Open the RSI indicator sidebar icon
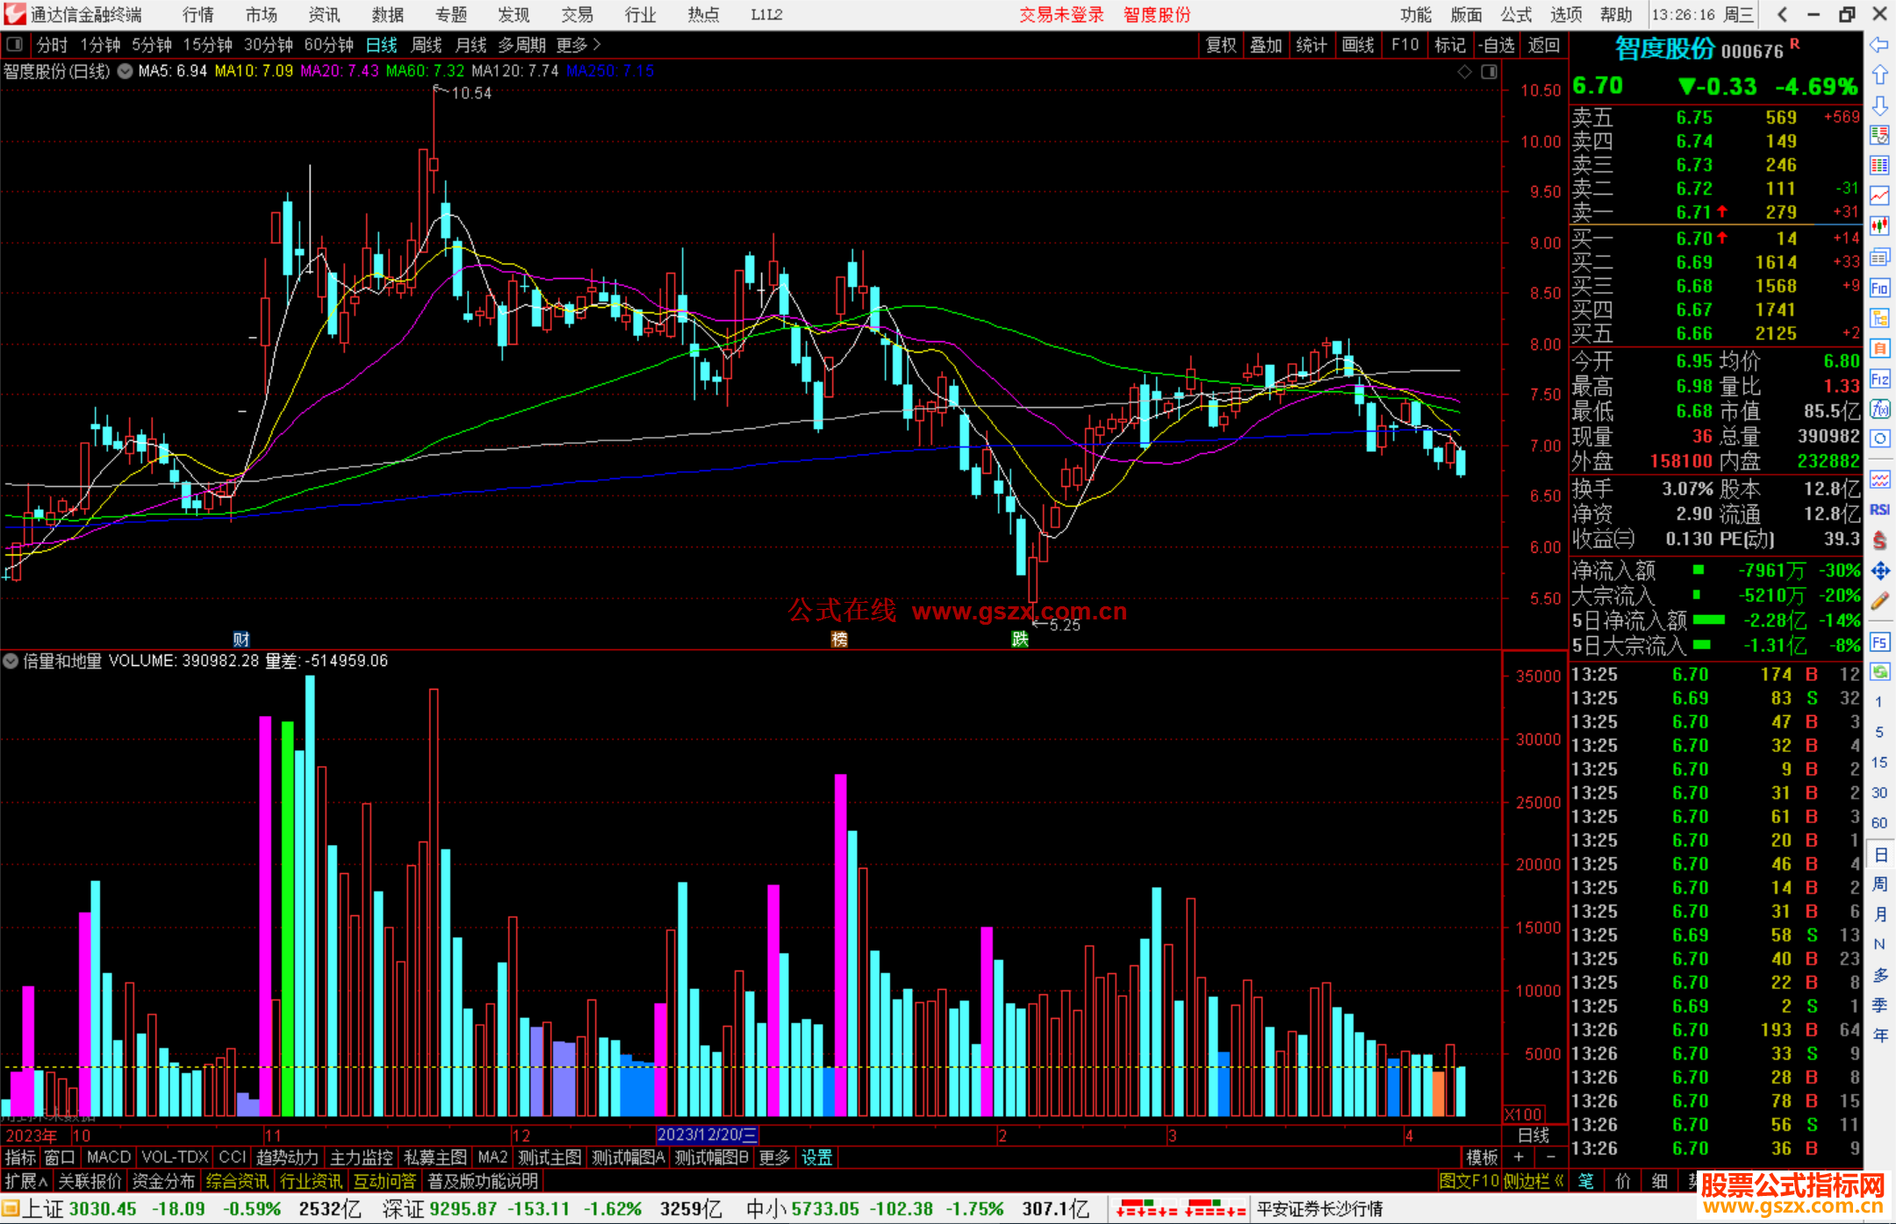 pos(1879,510)
